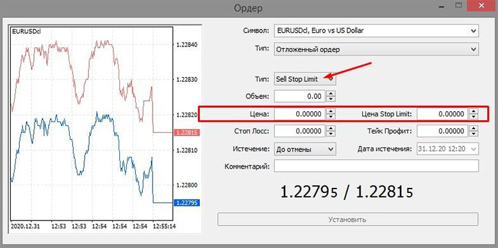This screenshot has width=498, height=248.
Task: Click the red 1.22815 ask price label
Action: [x=187, y=133]
